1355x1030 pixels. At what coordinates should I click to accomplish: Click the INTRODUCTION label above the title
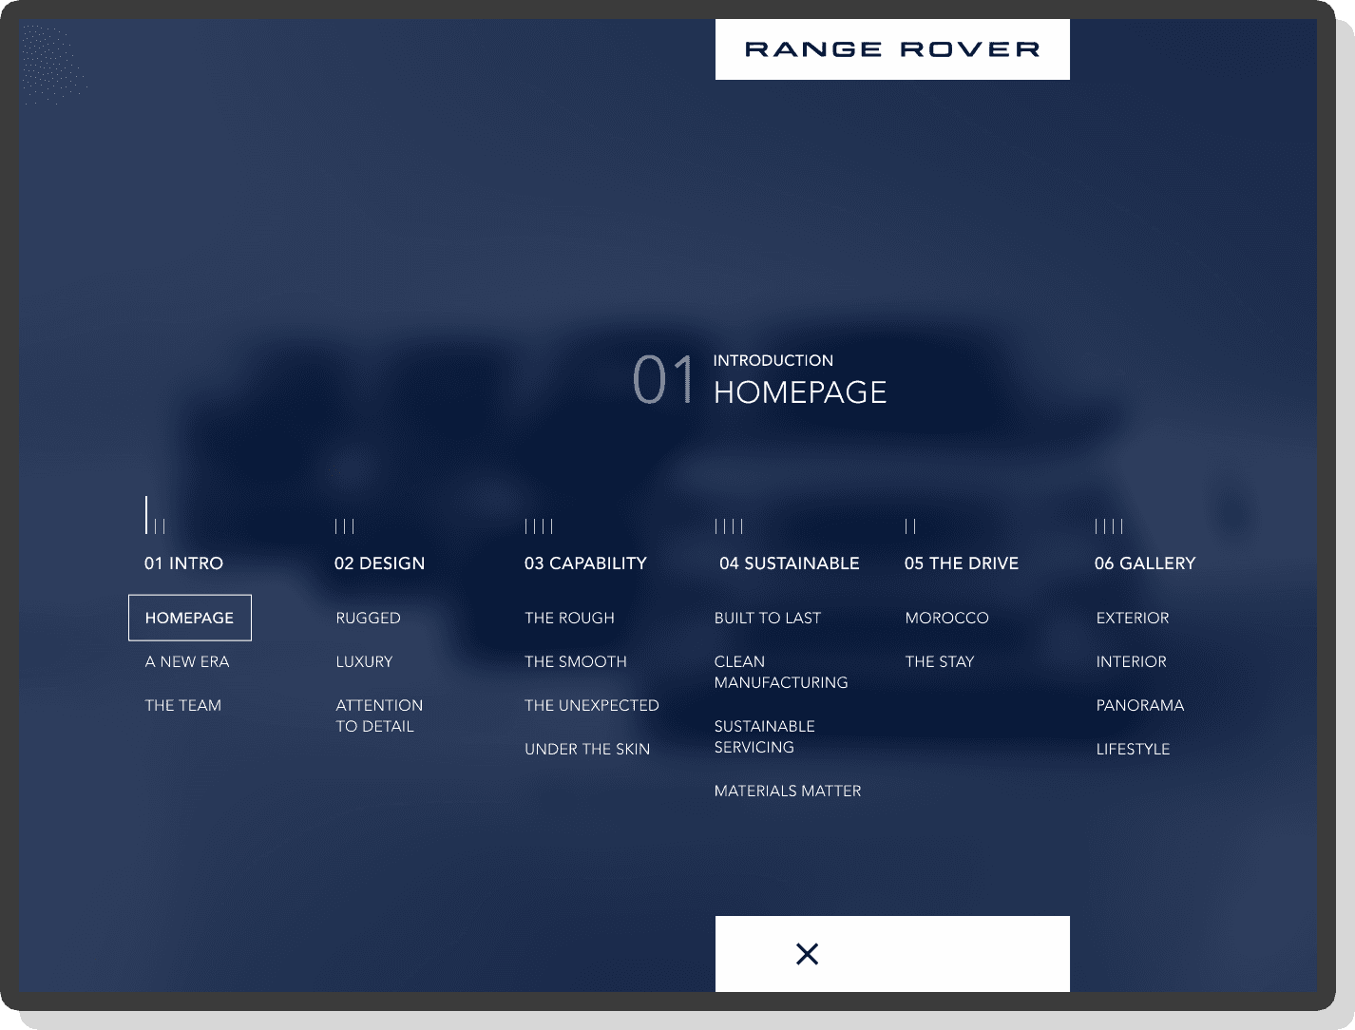(773, 360)
